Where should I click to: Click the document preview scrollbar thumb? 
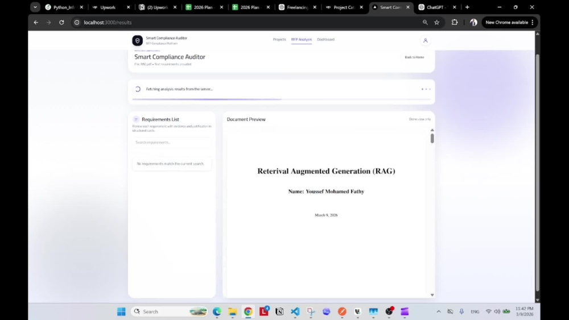tap(432, 138)
